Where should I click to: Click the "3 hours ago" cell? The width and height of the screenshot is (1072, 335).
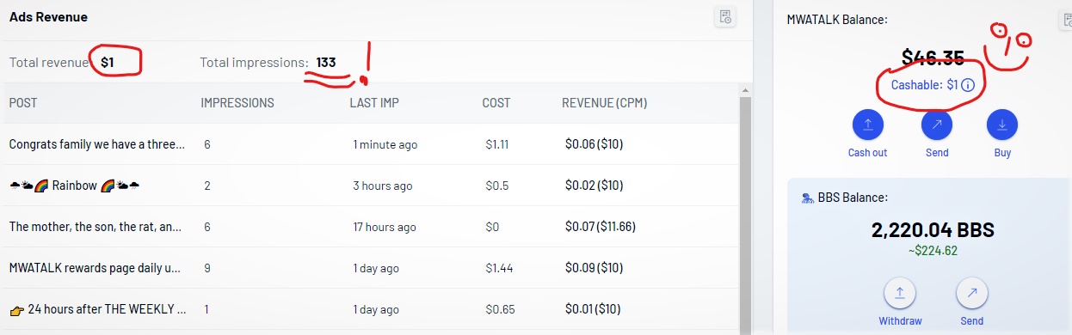click(383, 186)
